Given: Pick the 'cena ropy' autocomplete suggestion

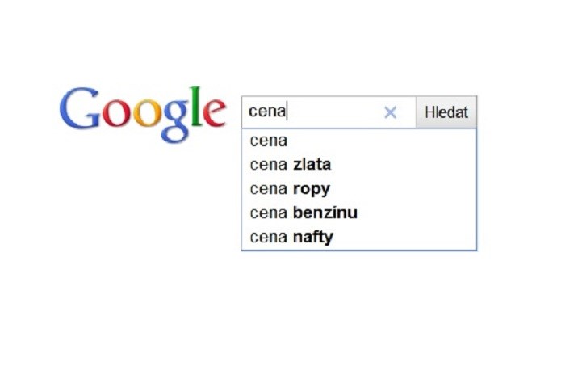Looking at the screenshot, I should pos(290,189).
